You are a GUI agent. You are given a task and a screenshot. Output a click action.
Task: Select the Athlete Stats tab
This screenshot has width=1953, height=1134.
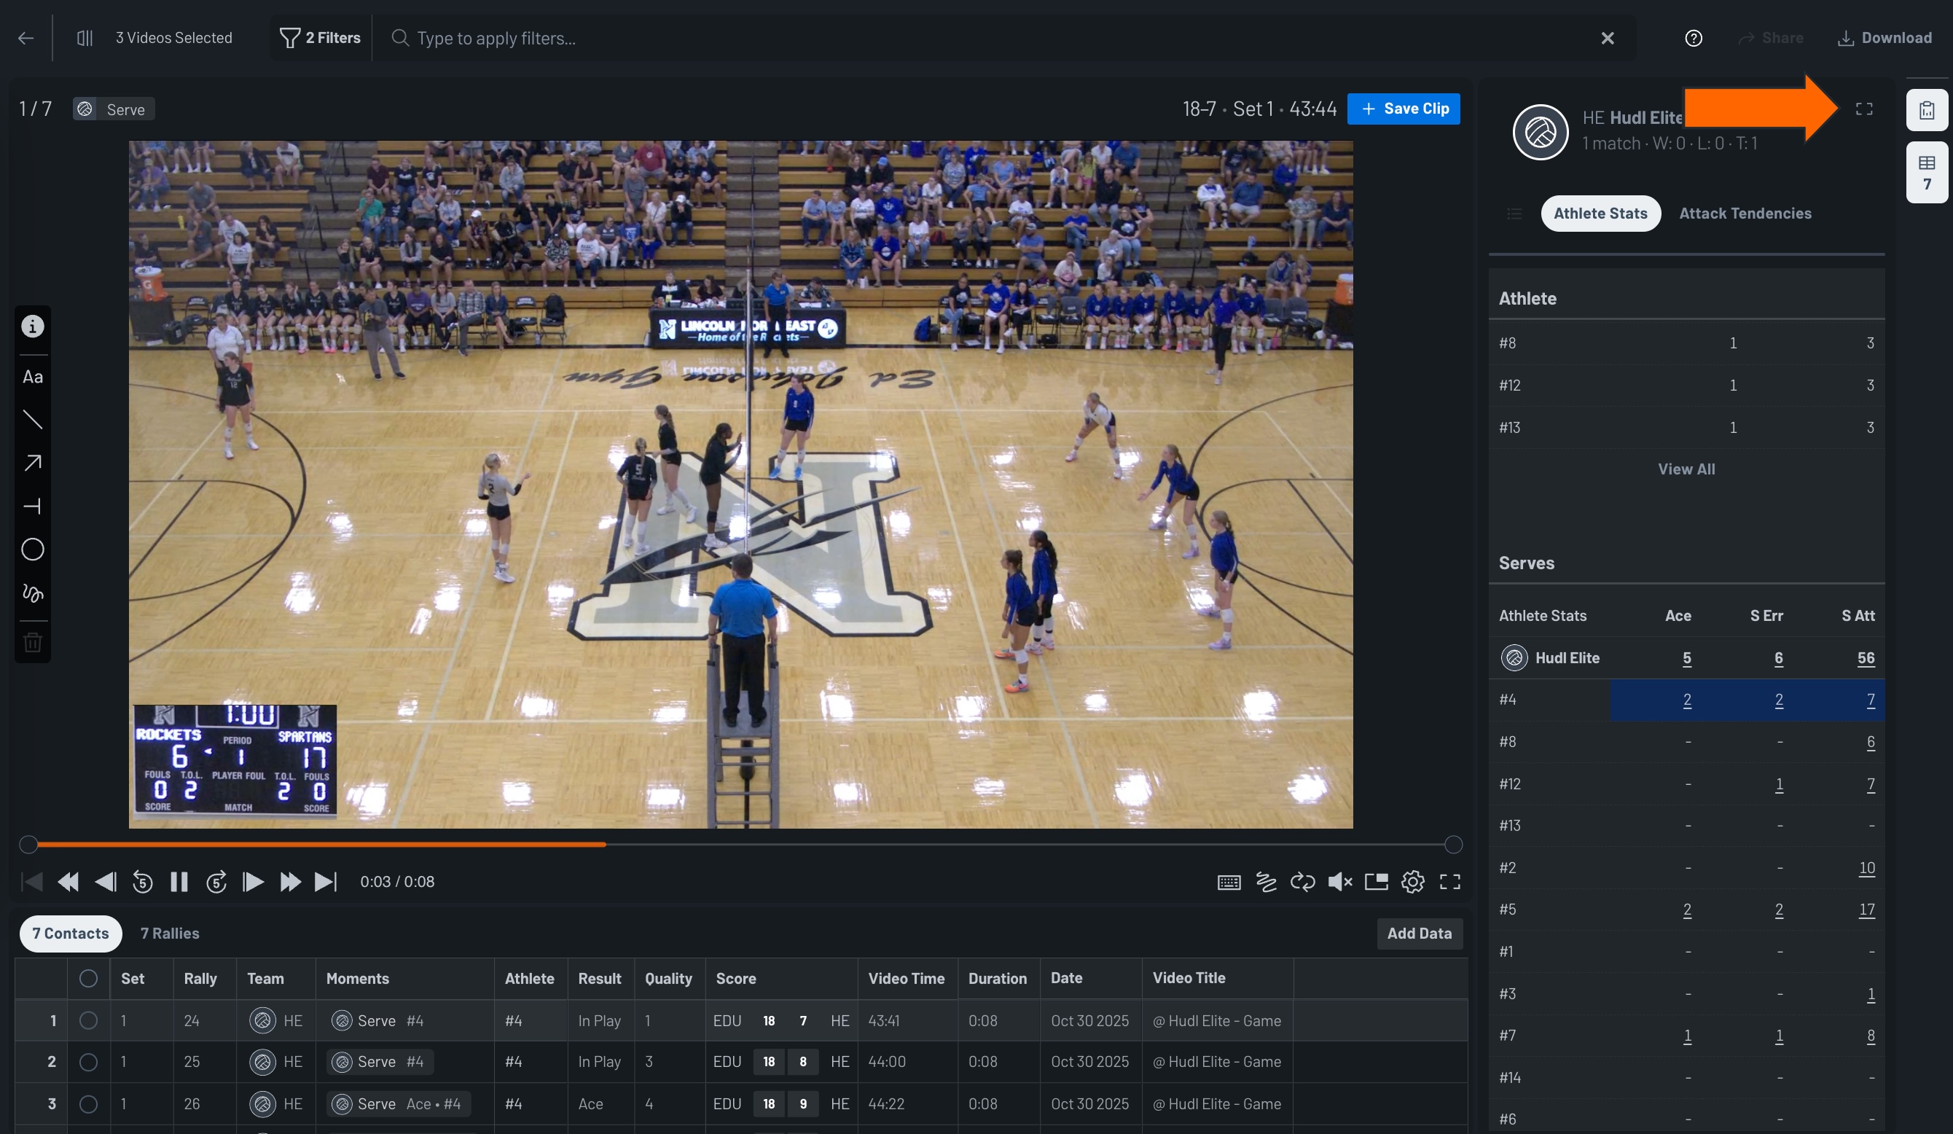1600,214
